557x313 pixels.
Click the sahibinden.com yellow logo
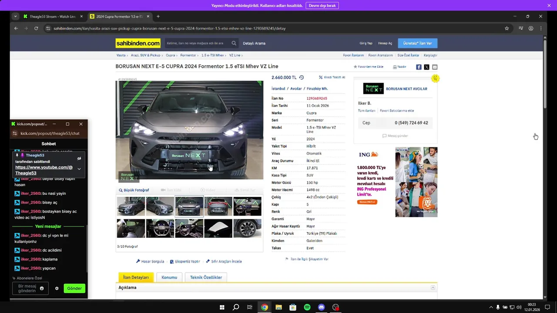(x=138, y=43)
